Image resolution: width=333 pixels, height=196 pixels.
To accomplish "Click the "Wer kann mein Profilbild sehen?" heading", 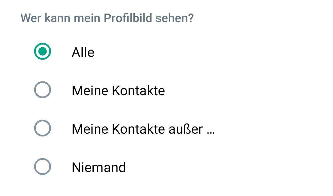I will [107, 18].
